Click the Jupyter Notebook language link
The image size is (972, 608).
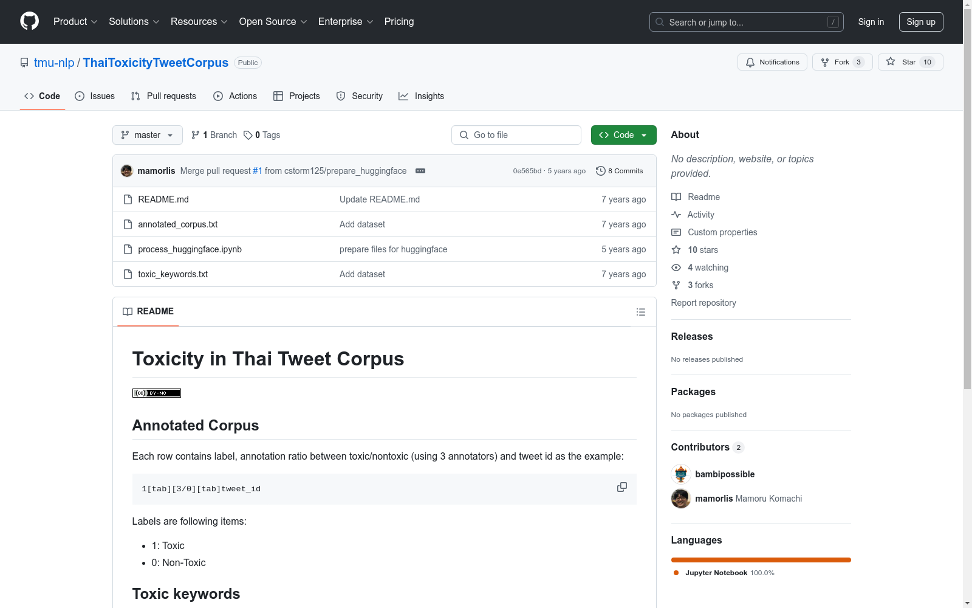(724, 573)
